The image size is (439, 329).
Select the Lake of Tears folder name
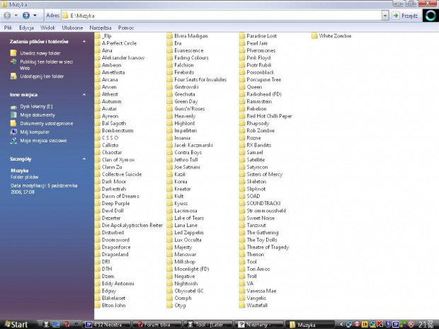[189, 218]
